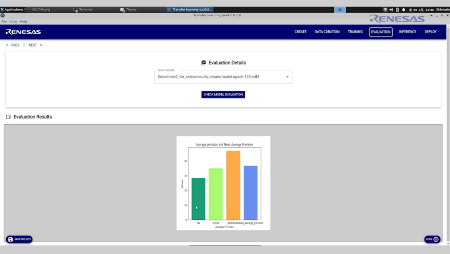Click the Evaluation Results export icon
This screenshot has width=450, height=254.
point(9,117)
